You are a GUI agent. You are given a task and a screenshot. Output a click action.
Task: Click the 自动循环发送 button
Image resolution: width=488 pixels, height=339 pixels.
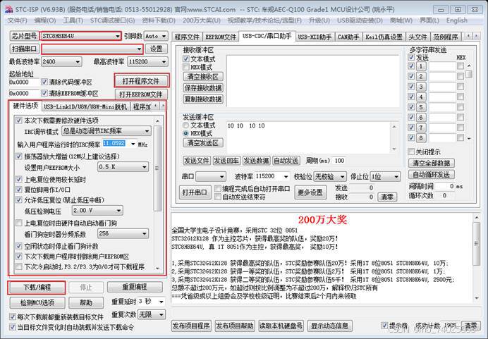point(431,175)
